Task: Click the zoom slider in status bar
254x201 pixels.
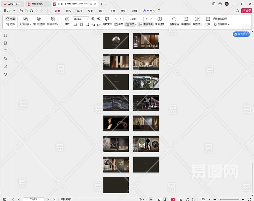Action: pos(229,199)
